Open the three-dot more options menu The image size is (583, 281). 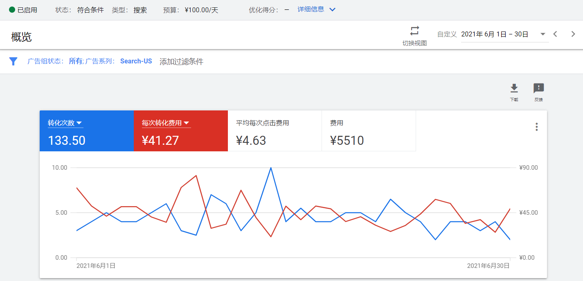[x=537, y=127]
